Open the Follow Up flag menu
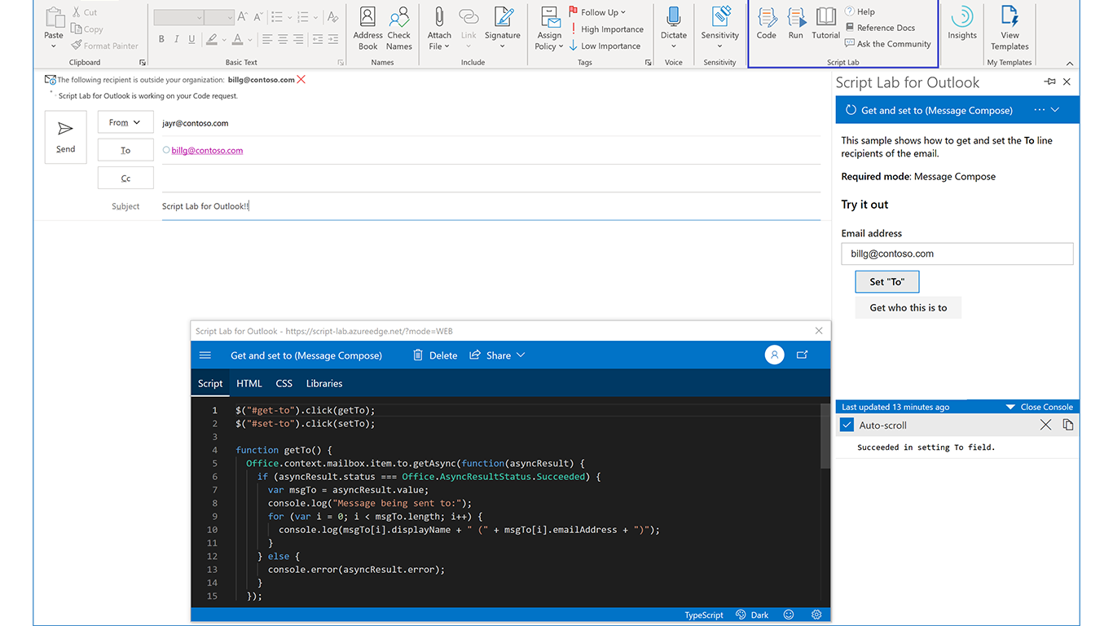 pyautogui.click(x=597, y=12)
